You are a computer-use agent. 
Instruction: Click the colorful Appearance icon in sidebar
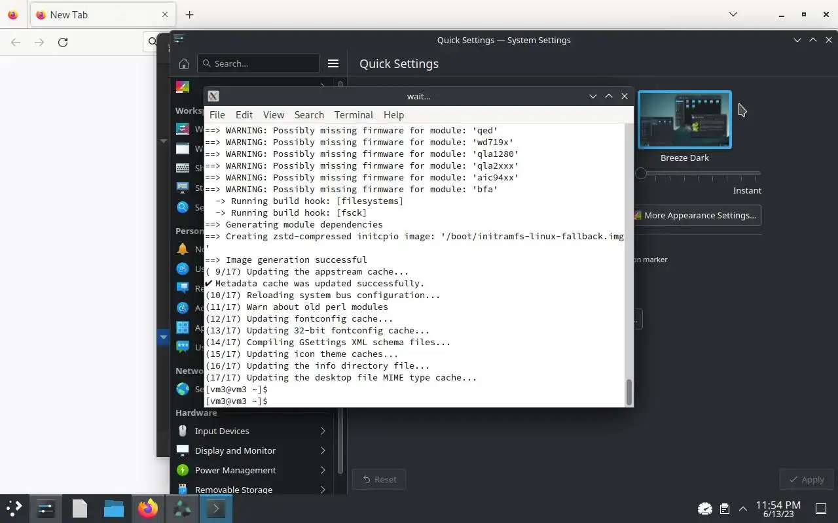click(183, 87)
